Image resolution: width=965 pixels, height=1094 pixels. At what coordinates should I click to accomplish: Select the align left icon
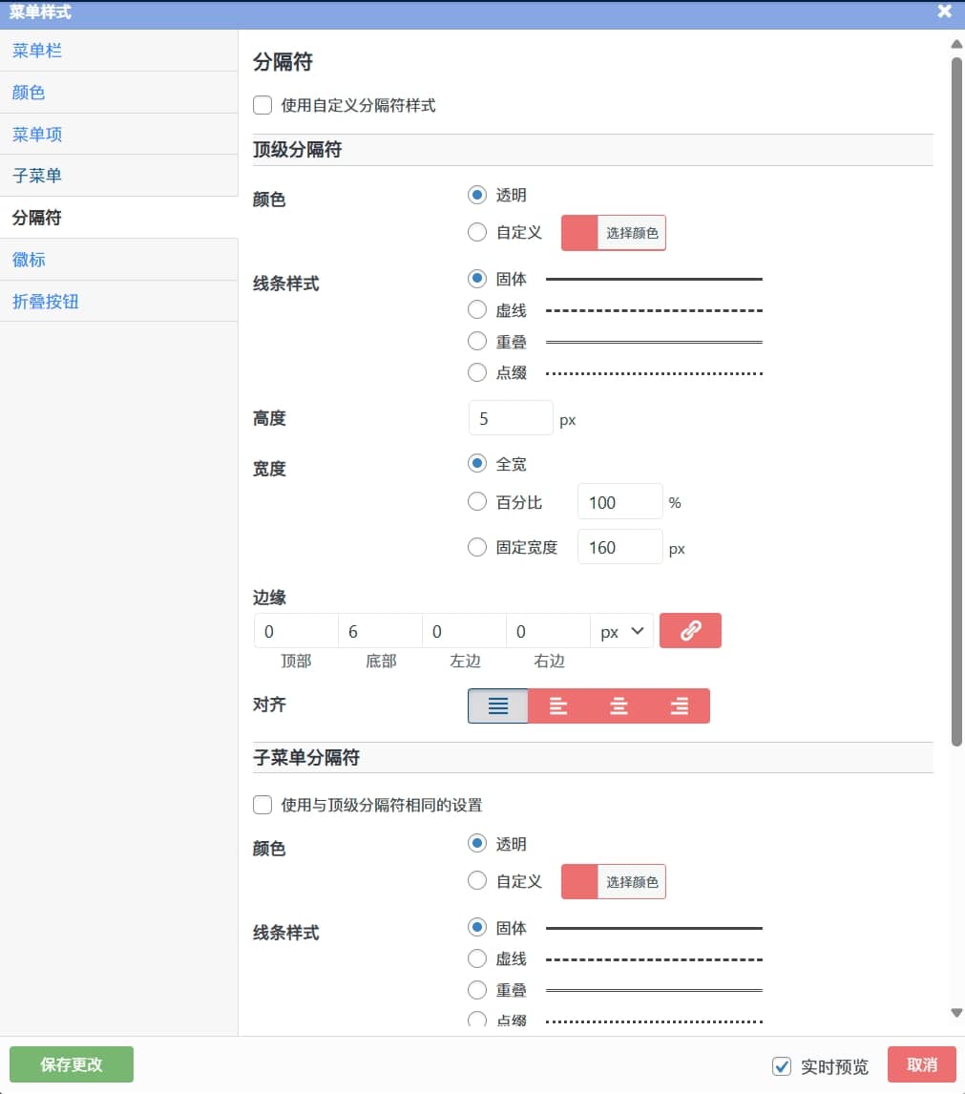[558, 706]
